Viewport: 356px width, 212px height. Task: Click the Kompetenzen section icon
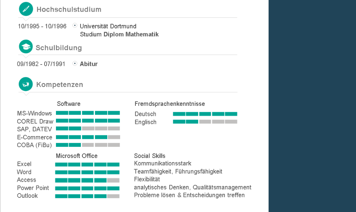tap(26, 84)
